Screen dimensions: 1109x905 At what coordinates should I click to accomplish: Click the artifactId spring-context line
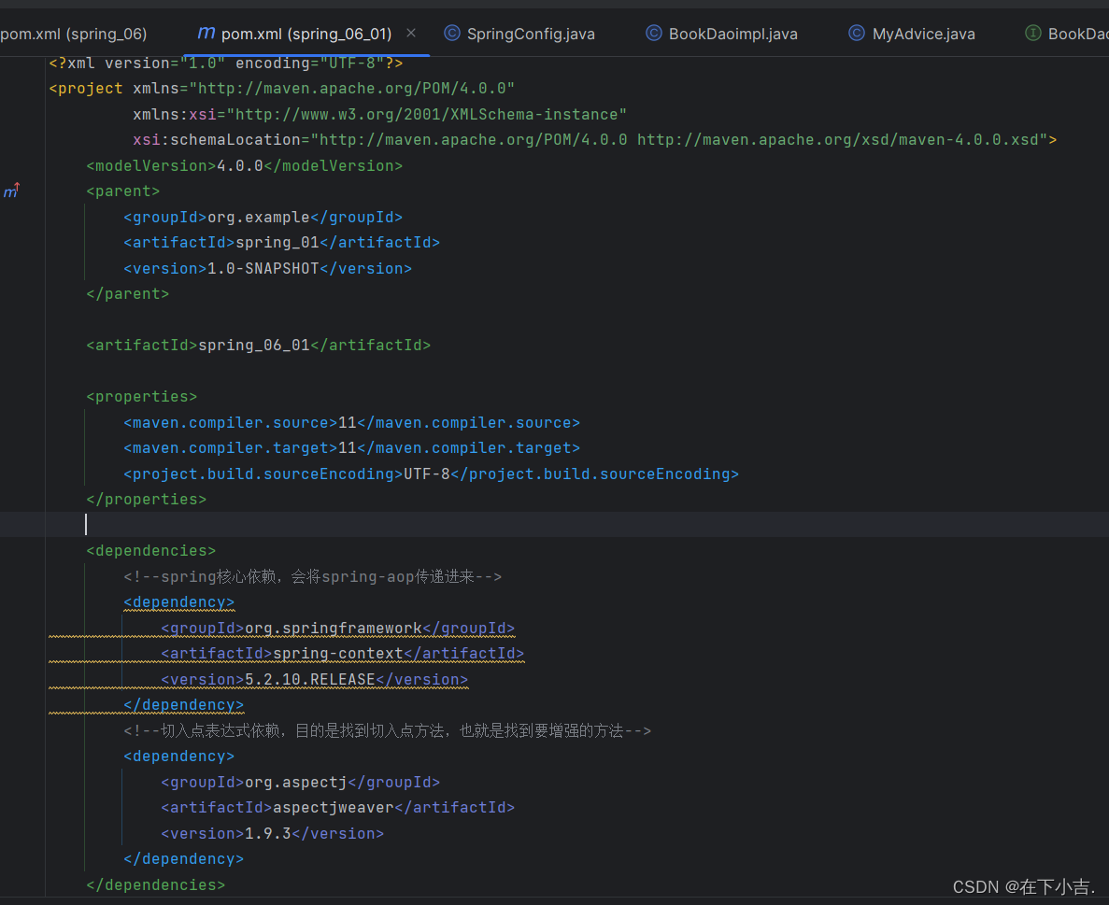click(x=342, y=654)
